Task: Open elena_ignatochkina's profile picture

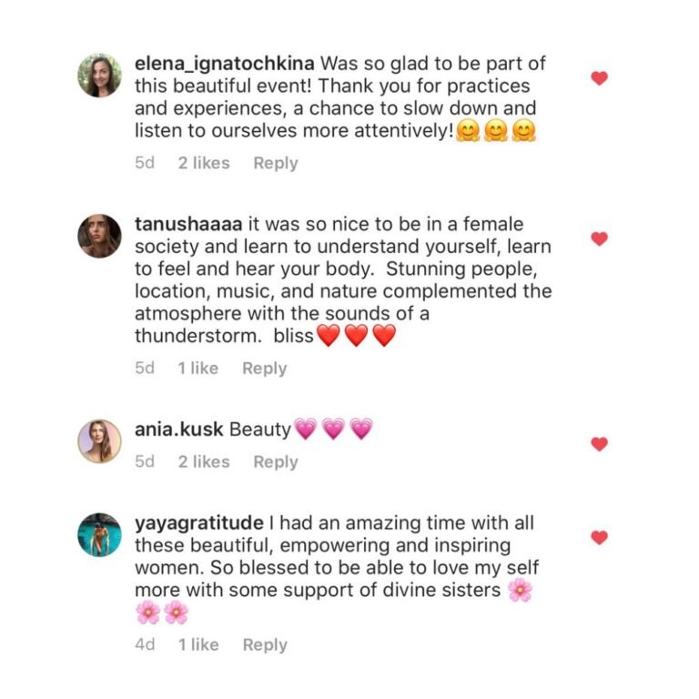Action: 99,76
